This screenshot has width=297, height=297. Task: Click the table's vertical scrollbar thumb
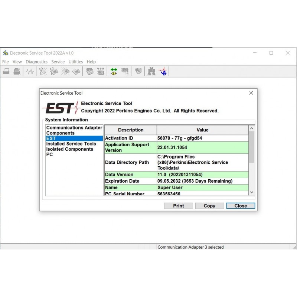252,147
